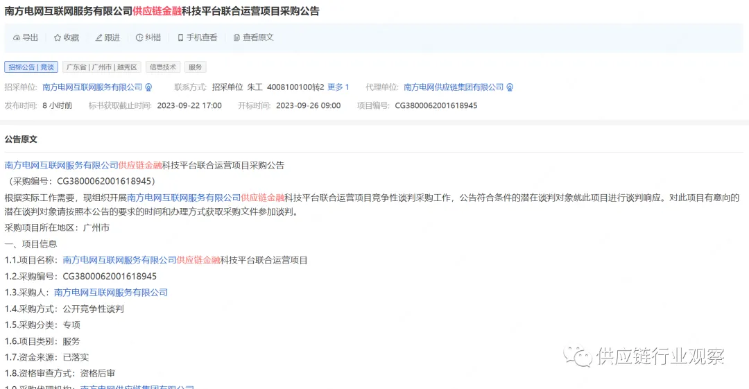Open 查看原文 original text
The width and height of the screenshot is (749, 389).
(x=253, y=37)
